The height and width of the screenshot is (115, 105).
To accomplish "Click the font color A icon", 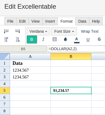I will 77,40.
